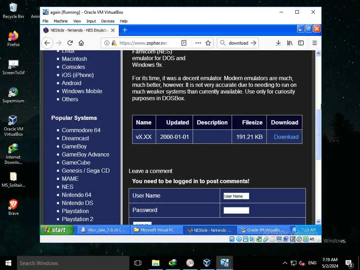The width and height of the screenshot is (360, 270).
Task: Open Windows Mobile sidebar link
Action: (82, 91)
